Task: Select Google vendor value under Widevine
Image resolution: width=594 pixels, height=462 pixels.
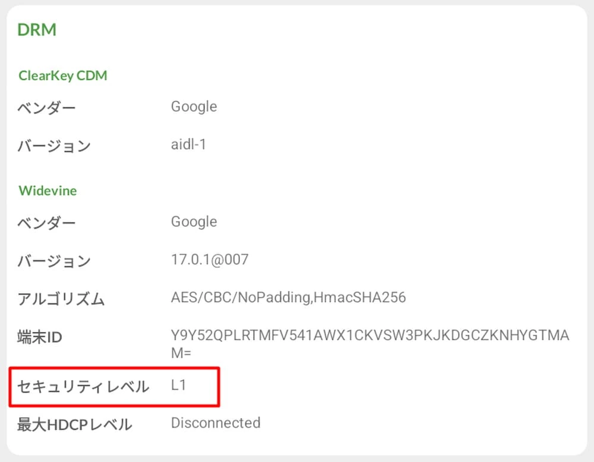Action: [194, 222]
